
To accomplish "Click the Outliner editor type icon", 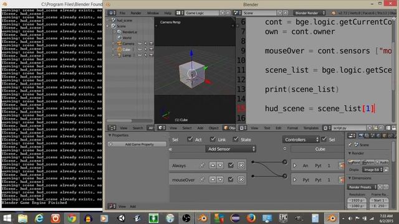I will click(112, 128).
